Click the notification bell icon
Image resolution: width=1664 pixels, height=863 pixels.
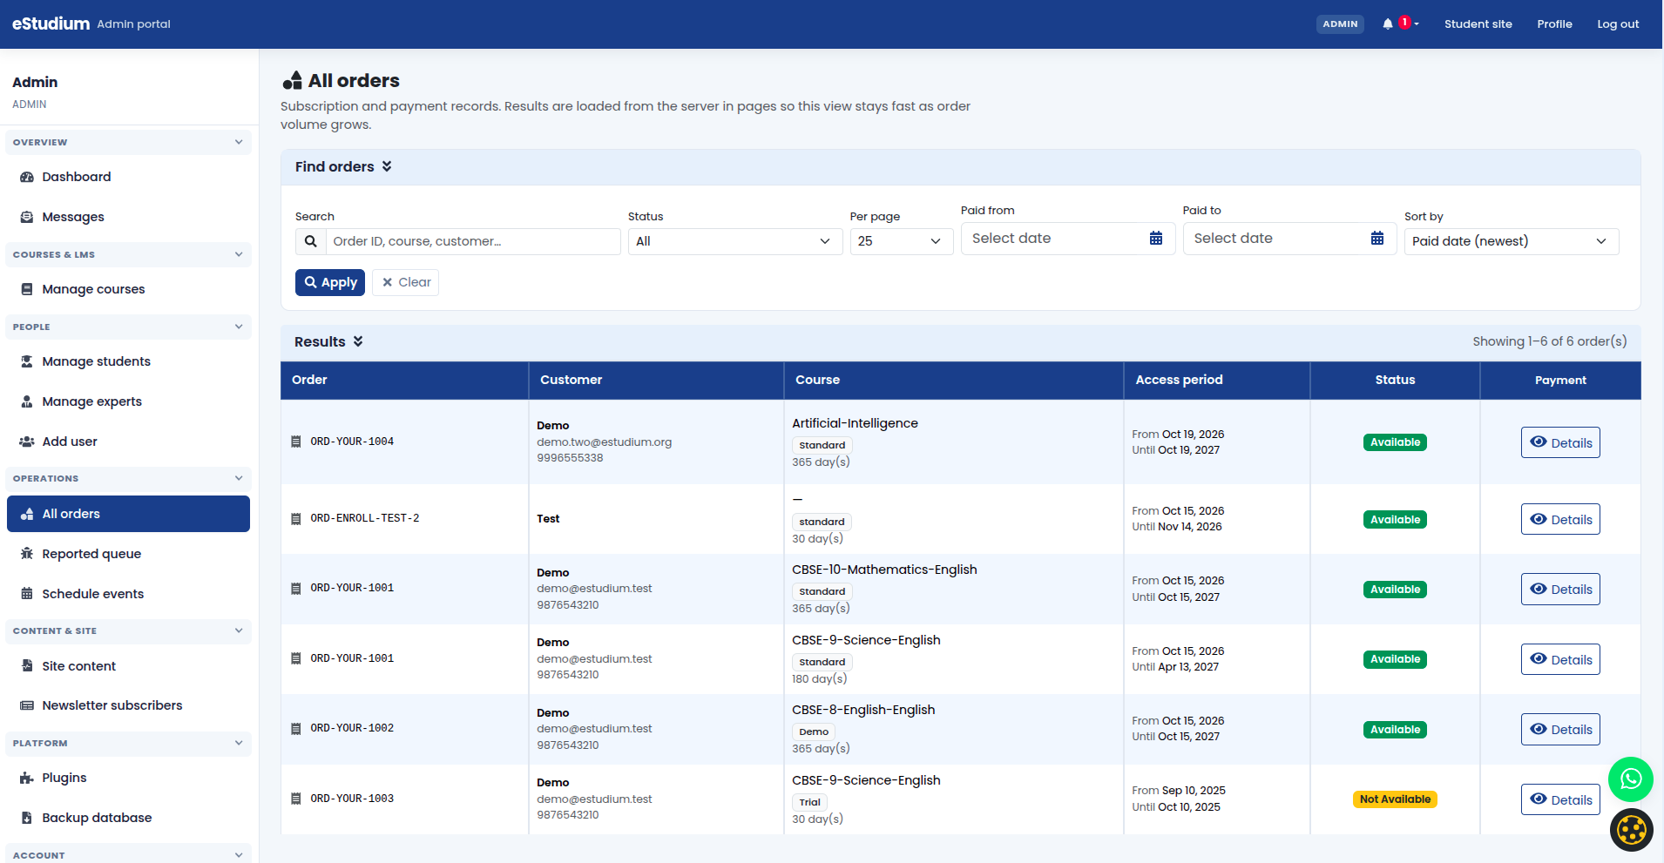[x=1388, y=24]
